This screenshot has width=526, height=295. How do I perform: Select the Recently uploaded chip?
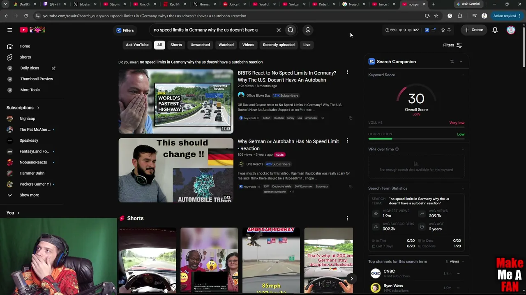point(279,45)
